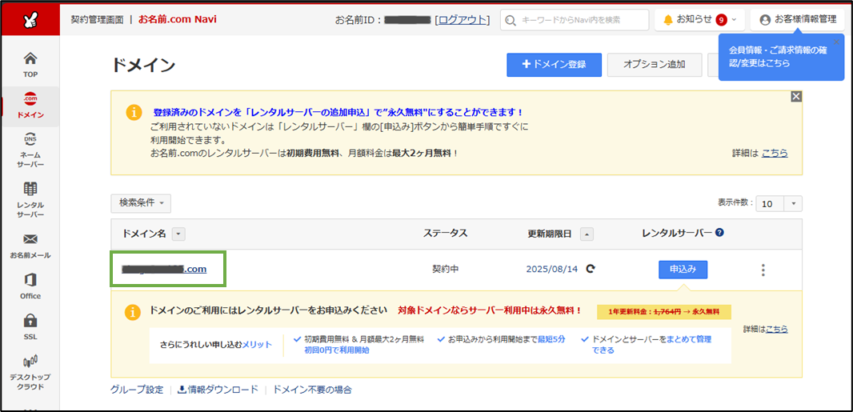
Task: Click the ステータス column header
Action: coord(445,233)
